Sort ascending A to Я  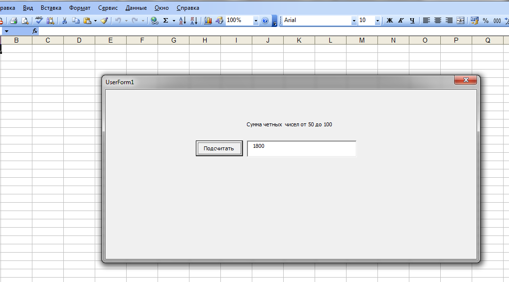(183, 21)
